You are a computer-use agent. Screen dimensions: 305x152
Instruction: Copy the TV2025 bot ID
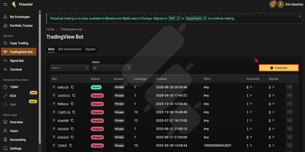(x=71, y=145)
